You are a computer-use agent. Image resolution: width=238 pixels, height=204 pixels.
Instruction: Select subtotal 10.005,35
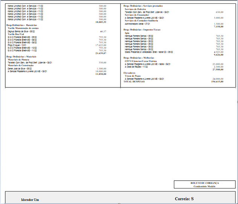coord(101,22)
